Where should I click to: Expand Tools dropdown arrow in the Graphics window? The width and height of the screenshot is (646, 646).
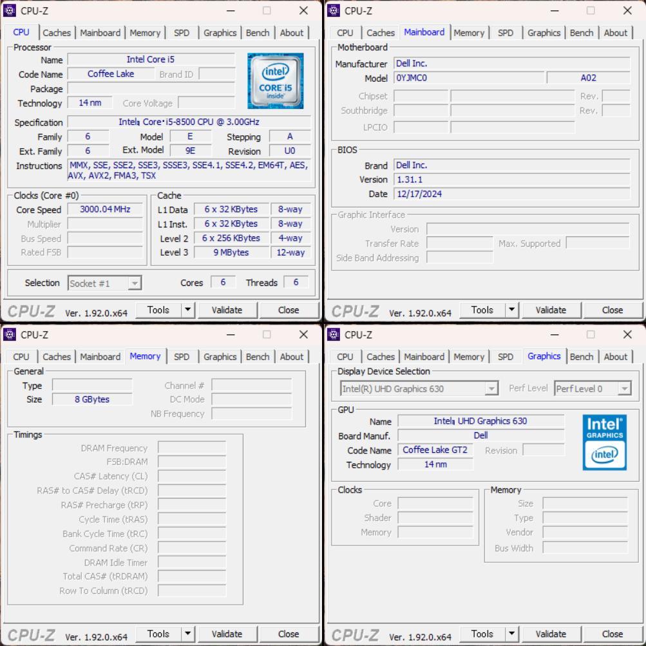coord(511,634)
